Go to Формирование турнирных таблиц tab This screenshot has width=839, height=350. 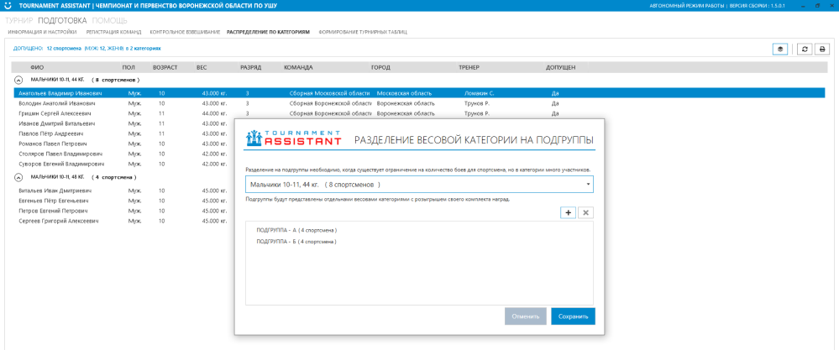(x=362, y=32)
